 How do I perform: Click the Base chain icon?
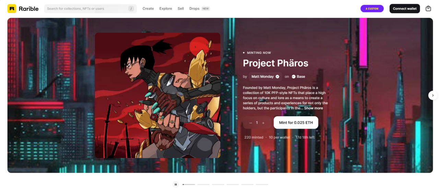[294, 76]
